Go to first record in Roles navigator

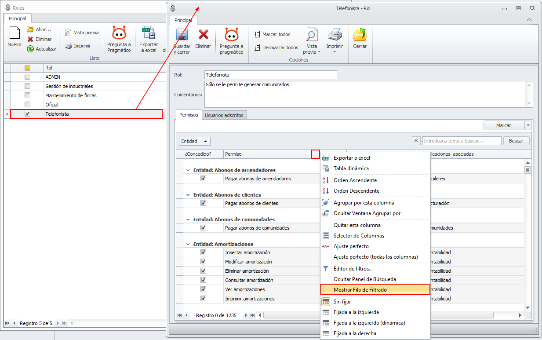point(7,323)
